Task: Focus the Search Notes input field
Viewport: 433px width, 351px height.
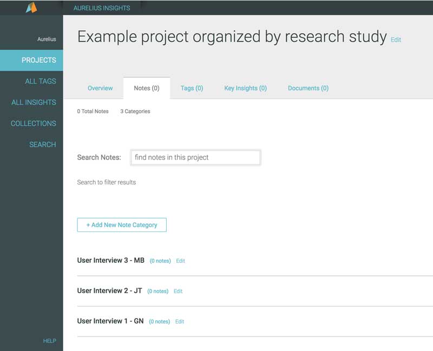Action: 195,157
